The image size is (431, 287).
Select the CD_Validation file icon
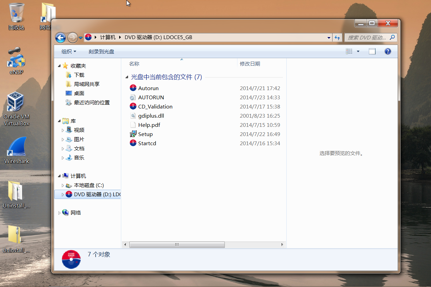[x=133, y=106]
